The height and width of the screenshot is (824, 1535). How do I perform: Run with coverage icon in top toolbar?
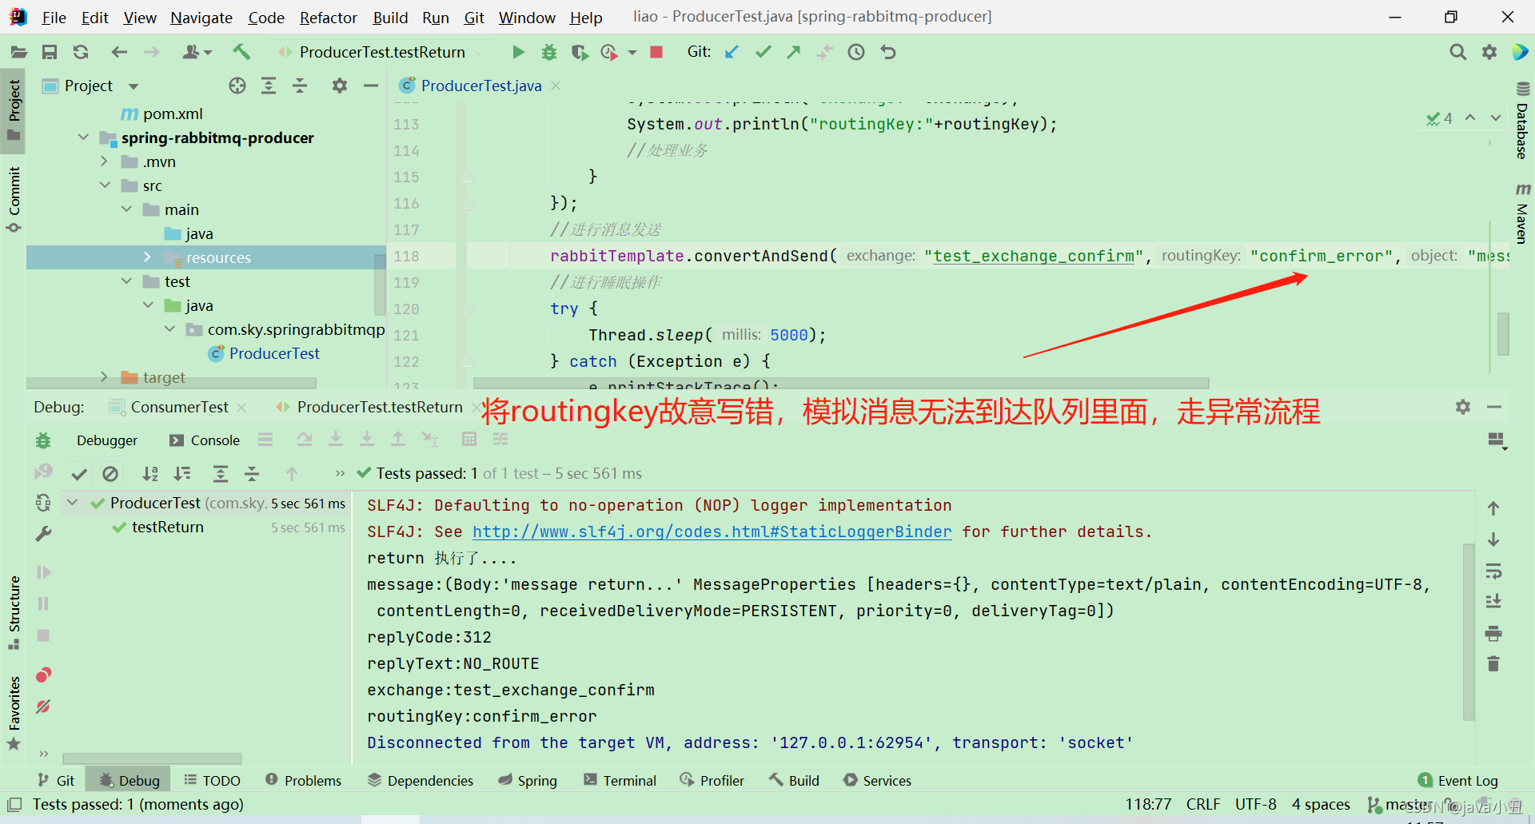tap(580, 52)
